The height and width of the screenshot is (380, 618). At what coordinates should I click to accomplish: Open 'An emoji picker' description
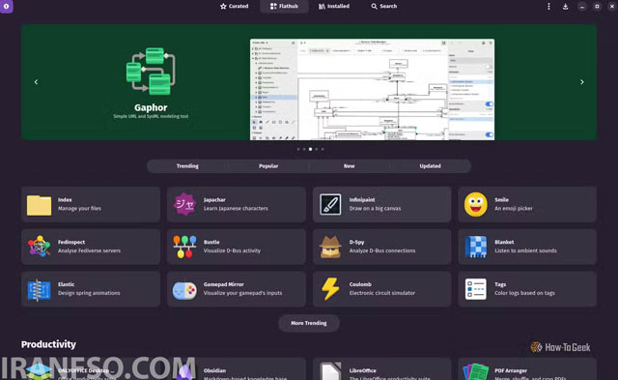514,208
